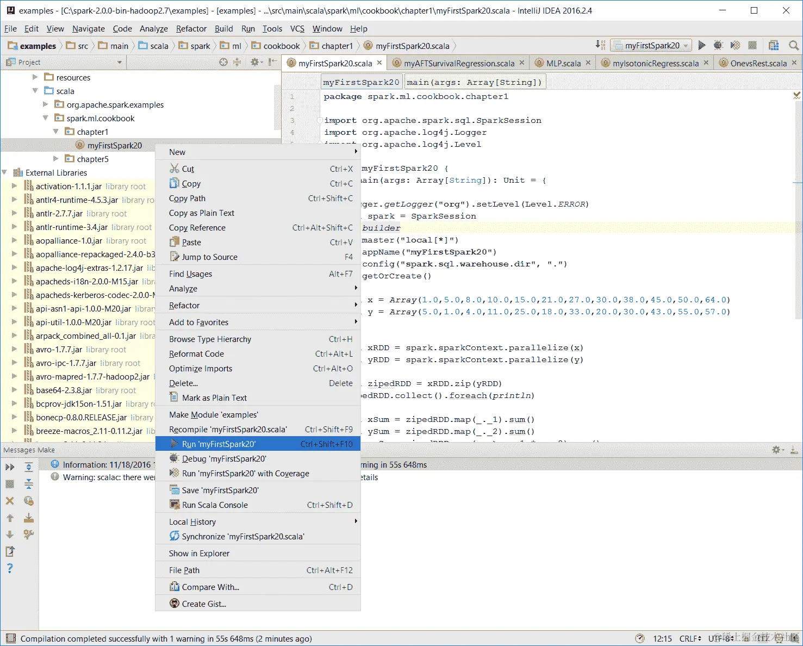Click myFirstSpark20 structure breadcrumb in editor
Screen dimensions: 803x646
[x=362, y=82]
